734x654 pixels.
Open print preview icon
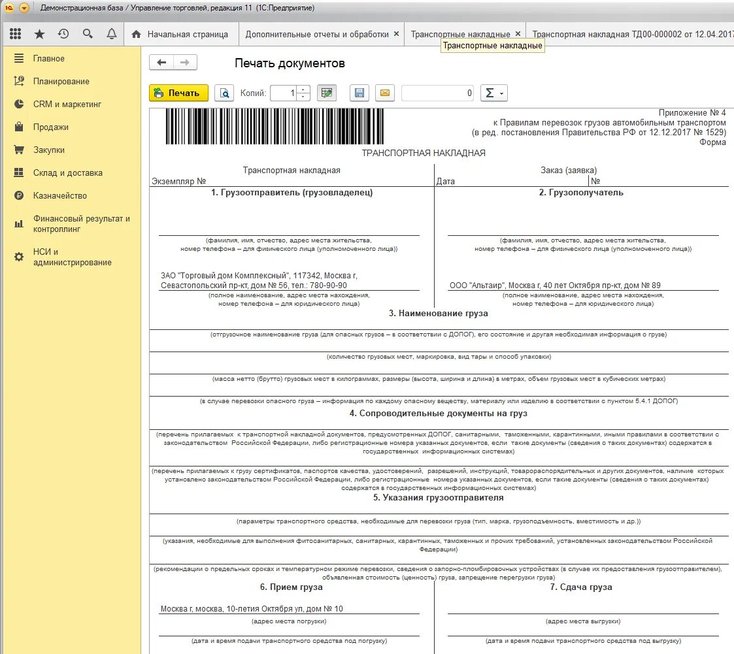pyautogui.click(x=224, y=93)
